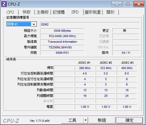This screenshot has width=146, height=125.
Task: Open the 圖形裝置 tab
Action: pyautogui.click(x=93, y=12)
